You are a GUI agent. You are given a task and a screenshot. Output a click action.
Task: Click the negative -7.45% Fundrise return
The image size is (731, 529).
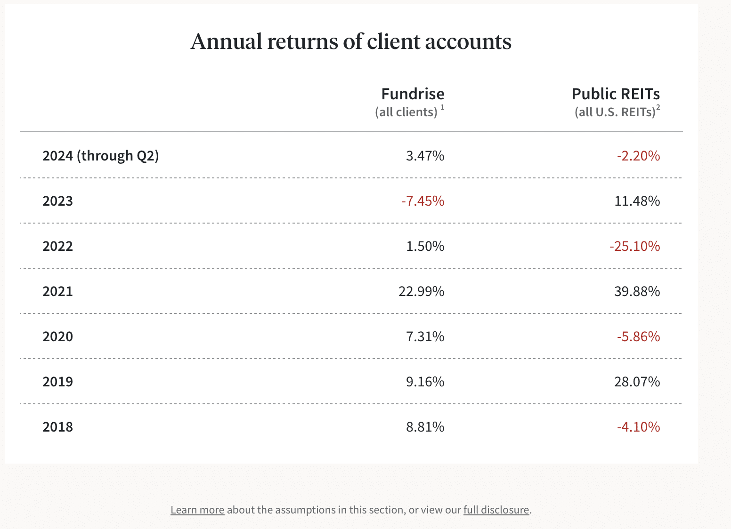coord(422,201)
